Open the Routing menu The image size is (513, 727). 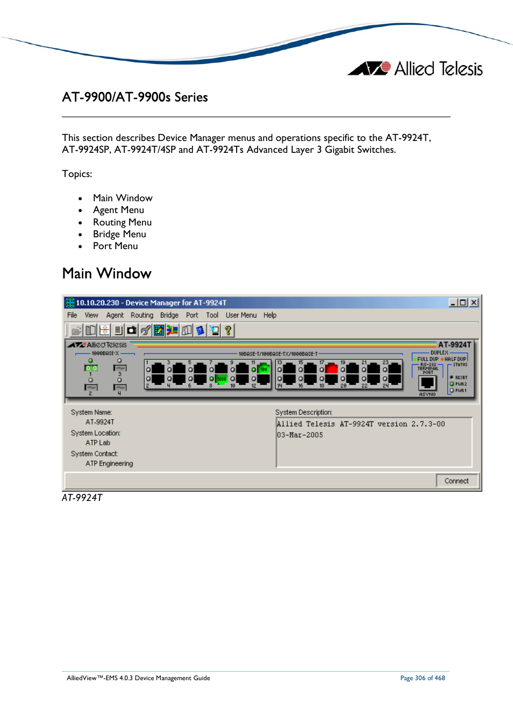[142, 315]
